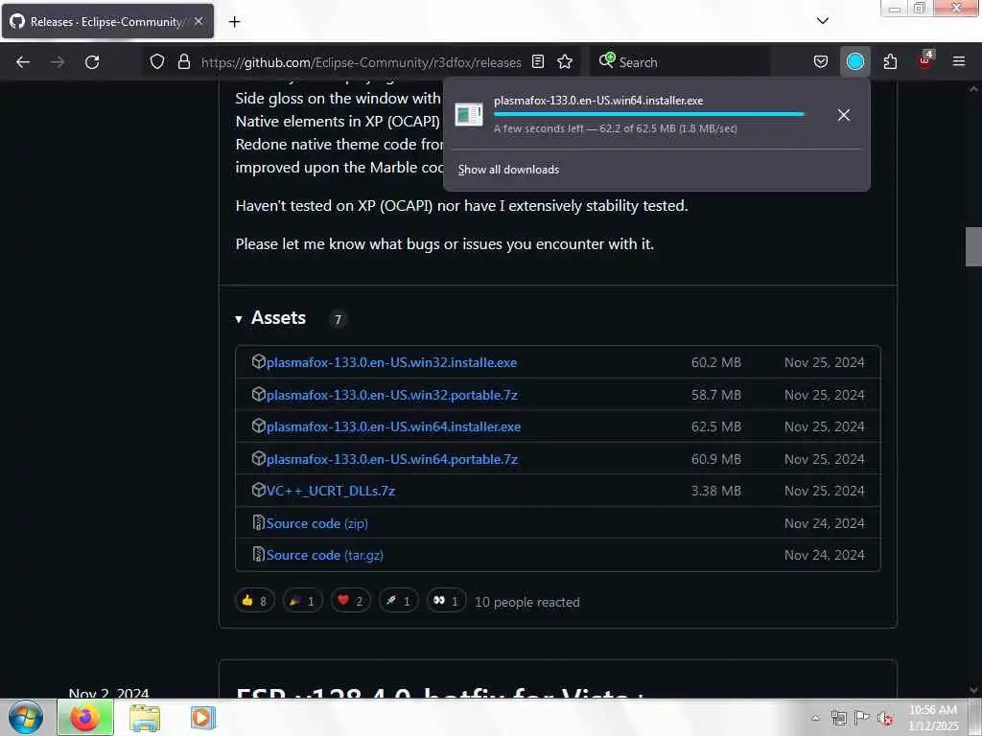The height and width of the screenshot is (736, 982).
Task: Toggle the heart reaction
Action: (350, 601)
